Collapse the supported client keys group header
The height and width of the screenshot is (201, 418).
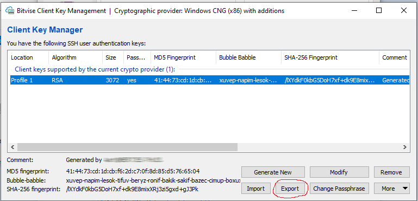[x=95, y=70]
